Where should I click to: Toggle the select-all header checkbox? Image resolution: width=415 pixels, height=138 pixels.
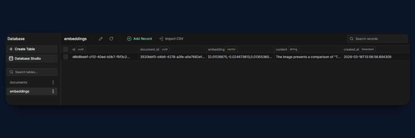coord(66,49)
